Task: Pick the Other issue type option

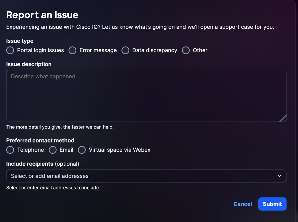Action: click(186, 50)
